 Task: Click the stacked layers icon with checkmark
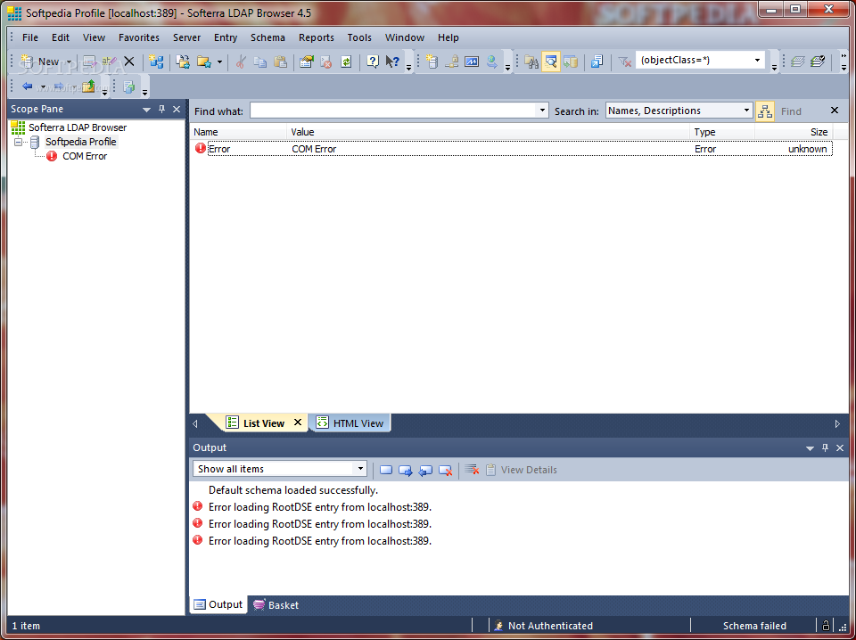click(x=818, y=62)
